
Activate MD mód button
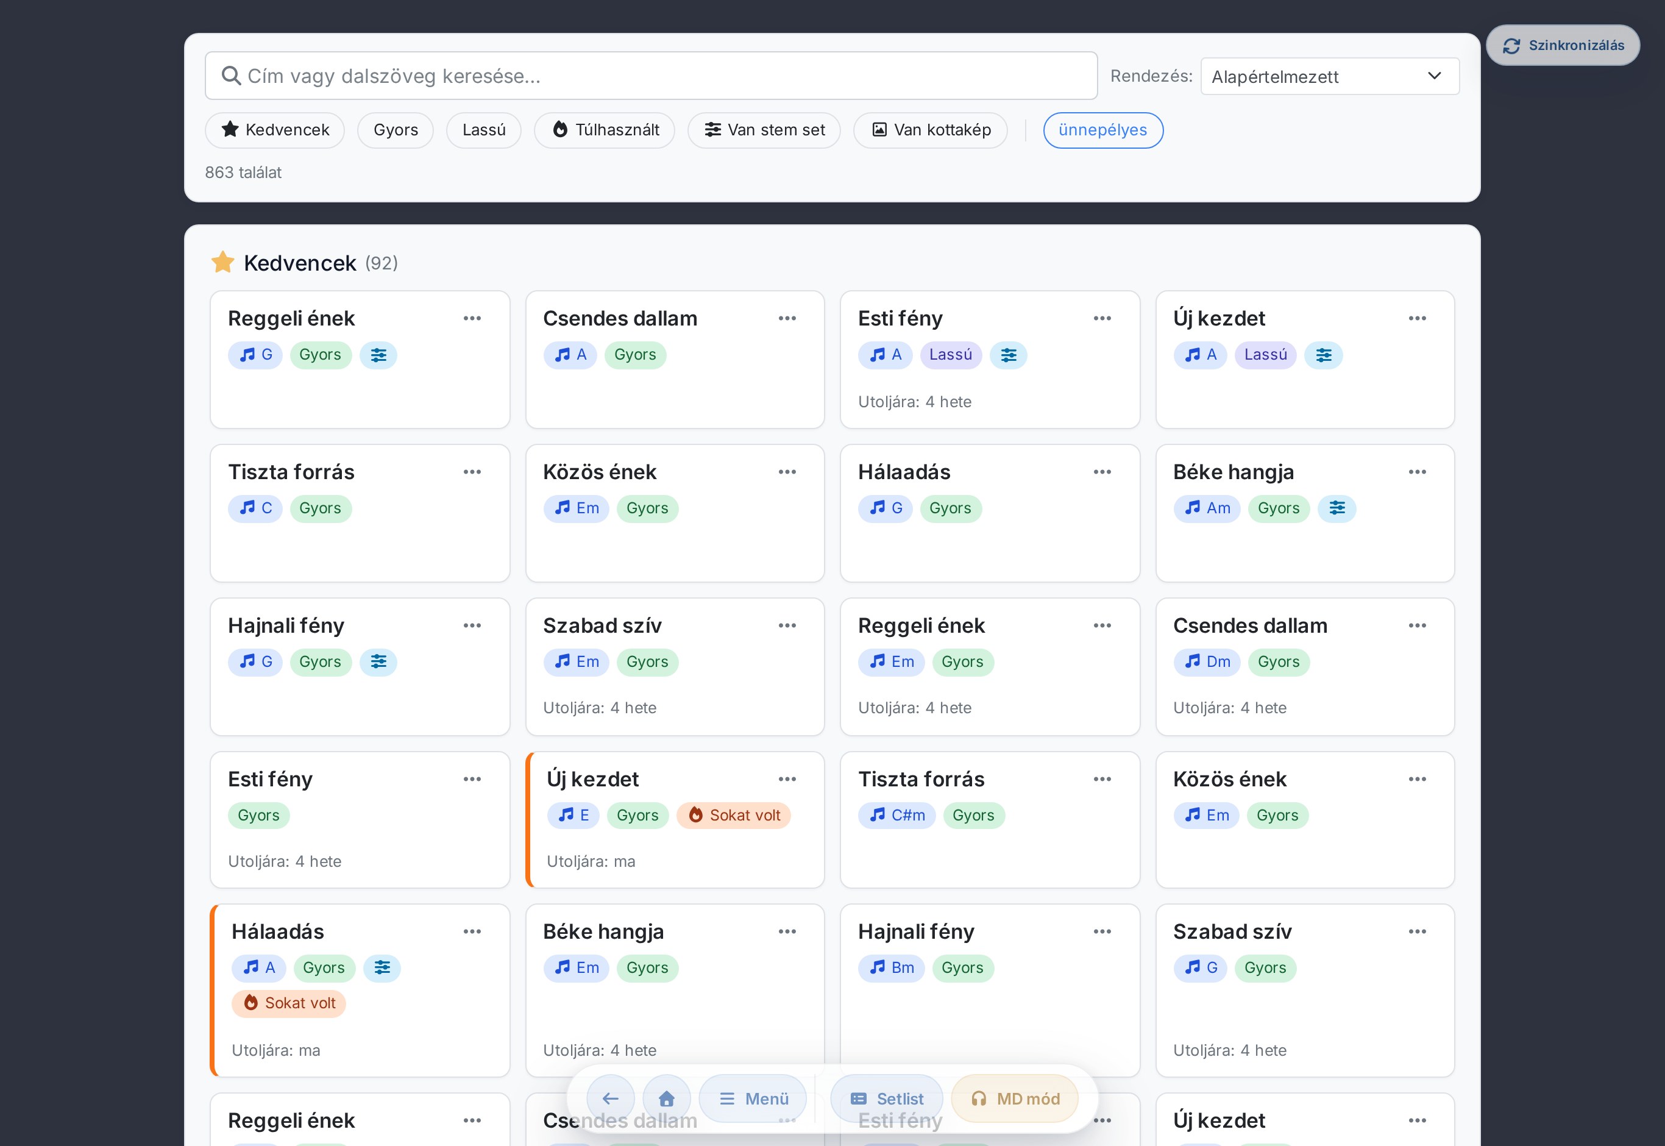pyautogui.click(x=1015, y=1098)
